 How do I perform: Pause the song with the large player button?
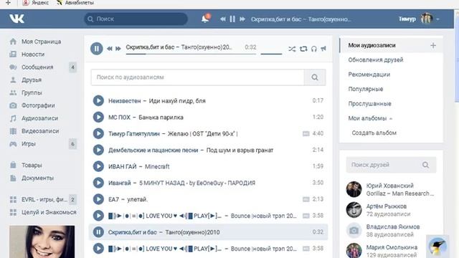point(97,49)
